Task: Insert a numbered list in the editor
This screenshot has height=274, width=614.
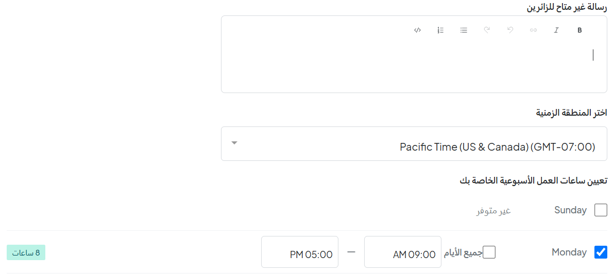Action: 440,30
